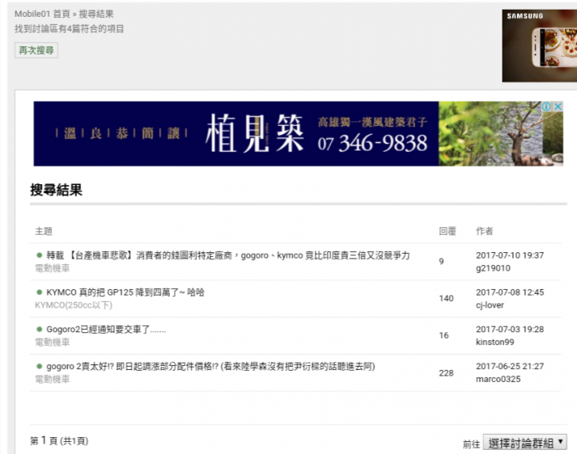The height and width of the screenshot is (454, 577).
Task: Click author g219010
Action: pos(493,268)
